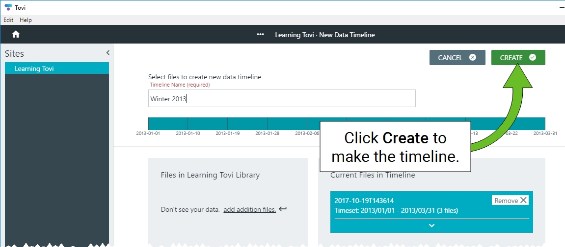Remove the 2017-10-19T143614 file set
This screenshot has height=247, width=565.
click(511, 201)
